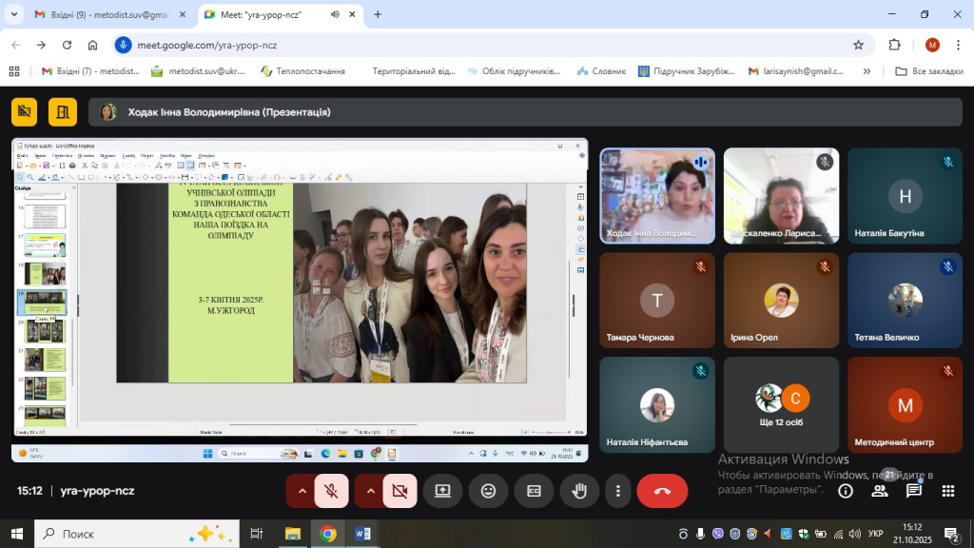Open Word from Windows taskbar
Viewport: 974px width, 548px height.
pos(363,534)
